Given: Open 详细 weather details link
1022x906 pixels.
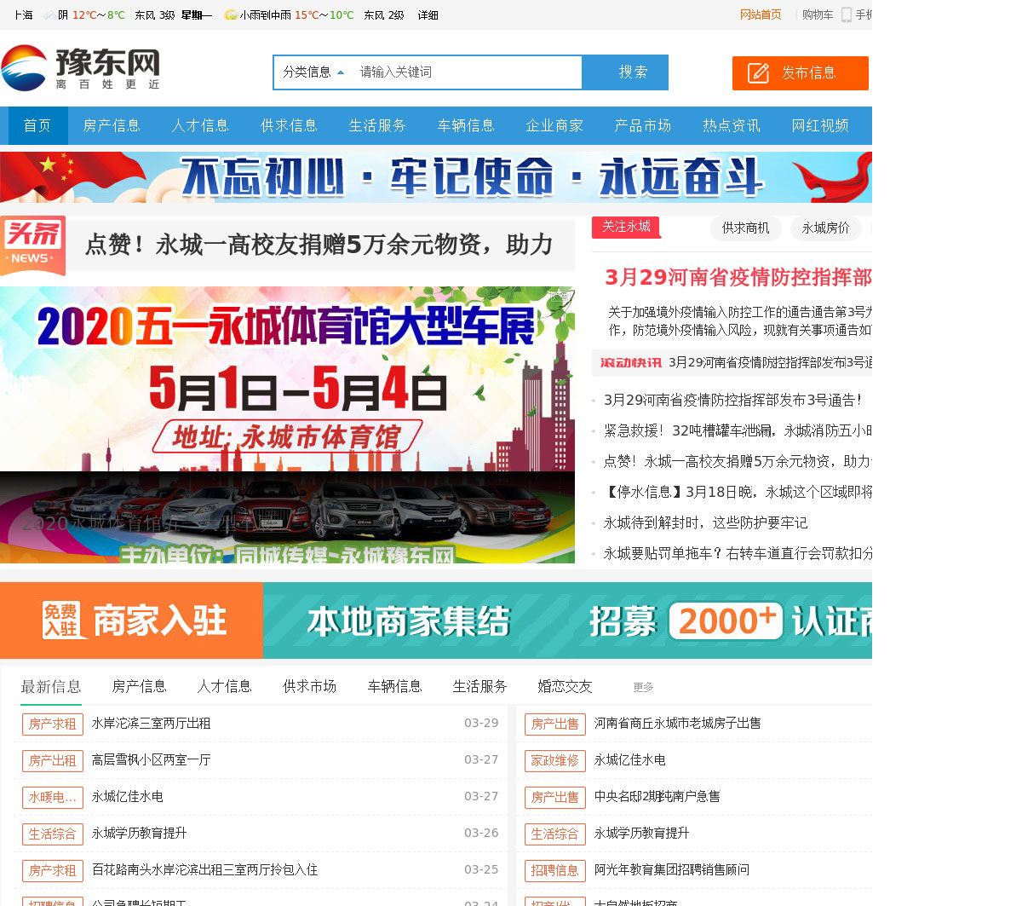Looking at the screenshot, I should pyautogui.click(x=428, y=15).
